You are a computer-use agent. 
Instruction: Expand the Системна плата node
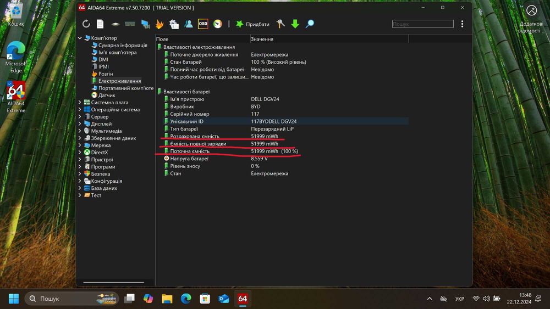tap(80, 102)
